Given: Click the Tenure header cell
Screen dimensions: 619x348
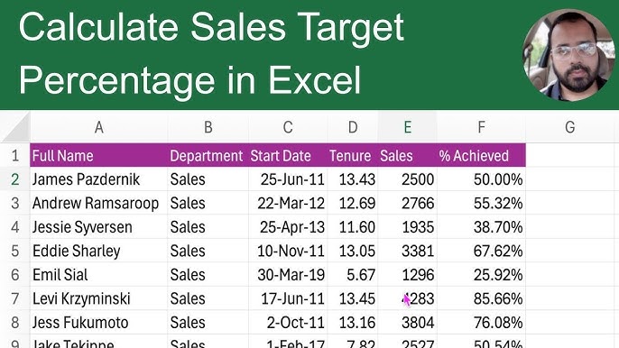Looking at the screenshot, I should pyautogui.click(x=353, y=155).
